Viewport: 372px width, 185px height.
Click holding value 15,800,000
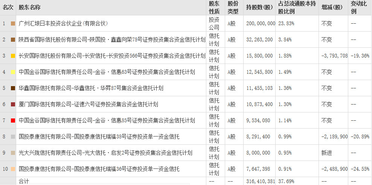click(259, 56)
